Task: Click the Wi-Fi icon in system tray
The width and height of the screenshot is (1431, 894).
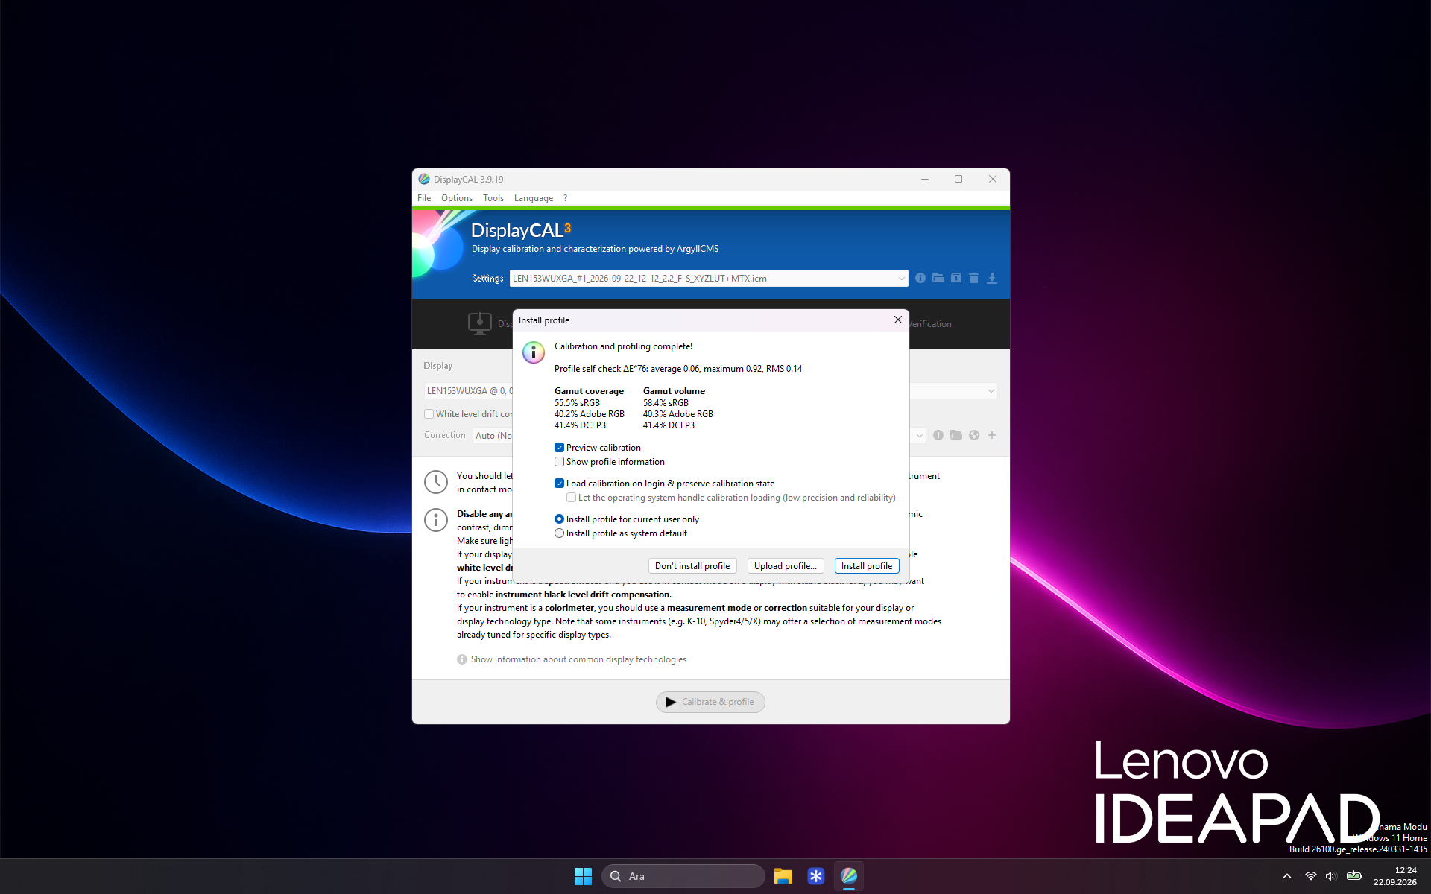Action: 1310,876
